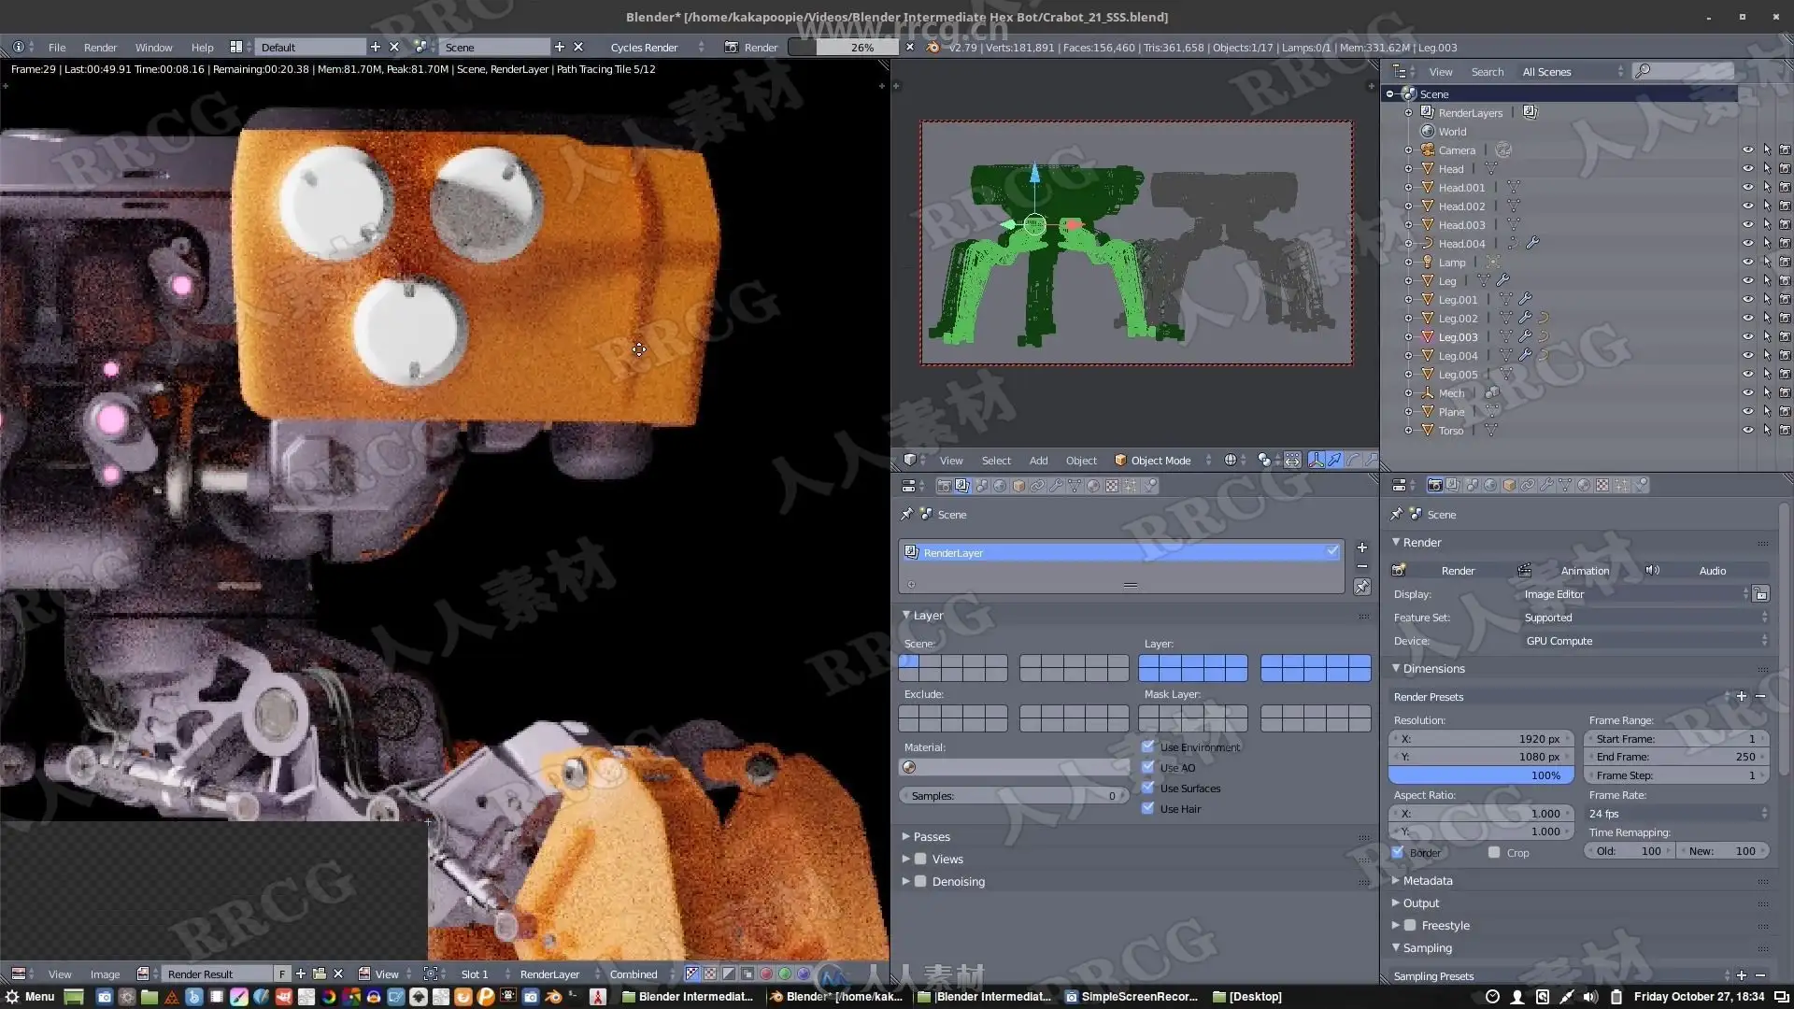Image resolution: width=1794 pixels, height=1009 pixels.
Task: Click the Animation render button
Action: pos(1585,570)
